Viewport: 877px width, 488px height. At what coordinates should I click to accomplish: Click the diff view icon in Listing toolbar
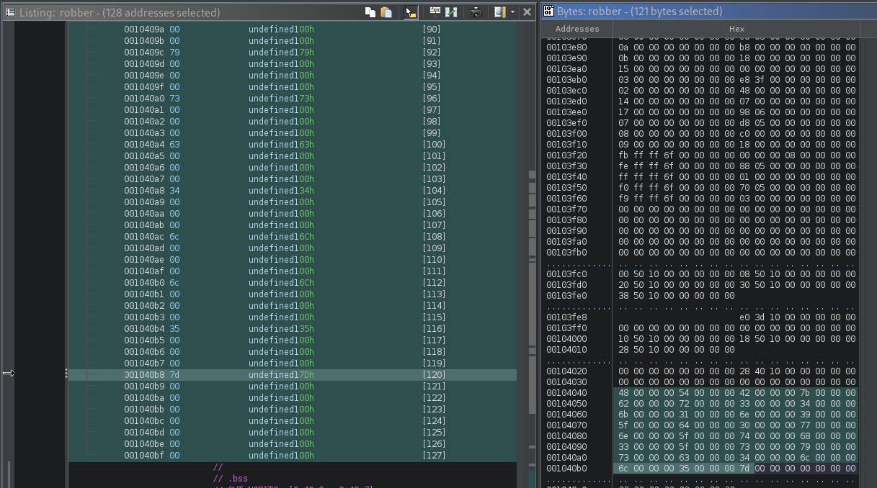pos(452,12)
